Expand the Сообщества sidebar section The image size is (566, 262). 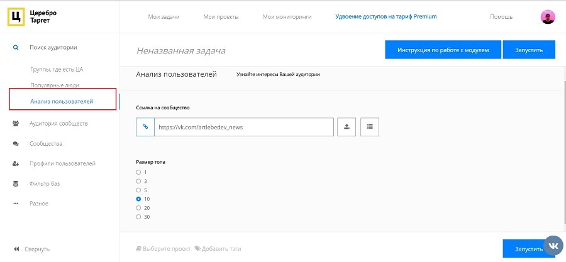pyautogui.click(x=46, y=143)
